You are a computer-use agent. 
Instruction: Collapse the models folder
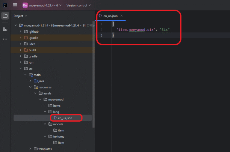[45, 124]
